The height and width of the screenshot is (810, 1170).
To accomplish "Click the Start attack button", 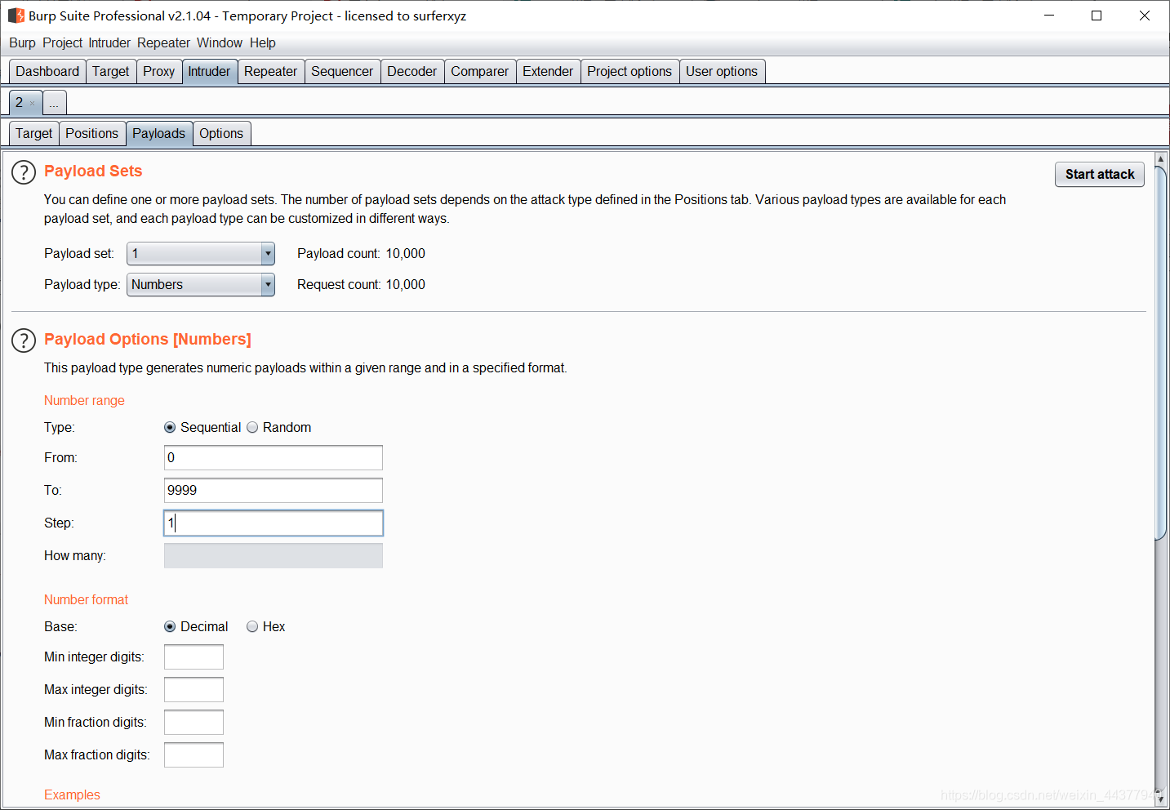I will 1100,174.
